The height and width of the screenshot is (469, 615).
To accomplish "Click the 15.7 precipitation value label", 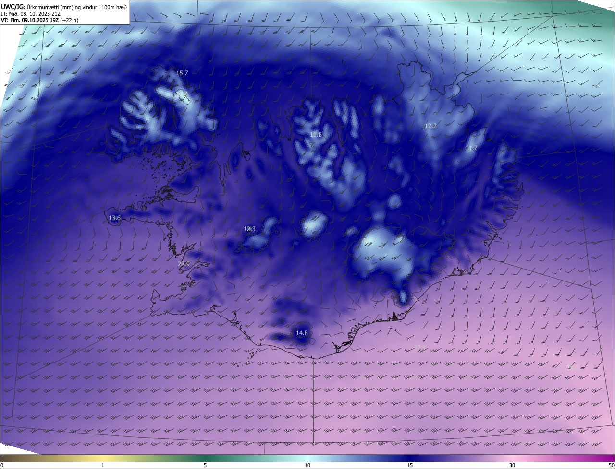I will [x=182, y=73].
